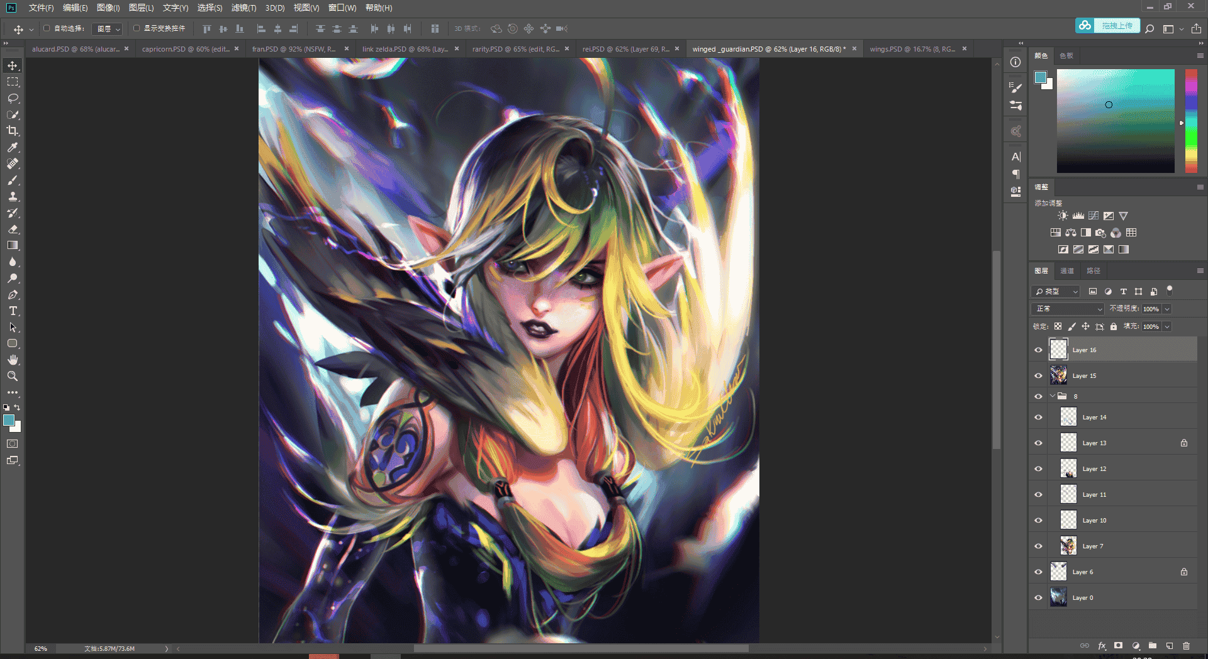Add Brightness/Contrast adjustment icon
1208x659 pixels.
point(1063,216)
